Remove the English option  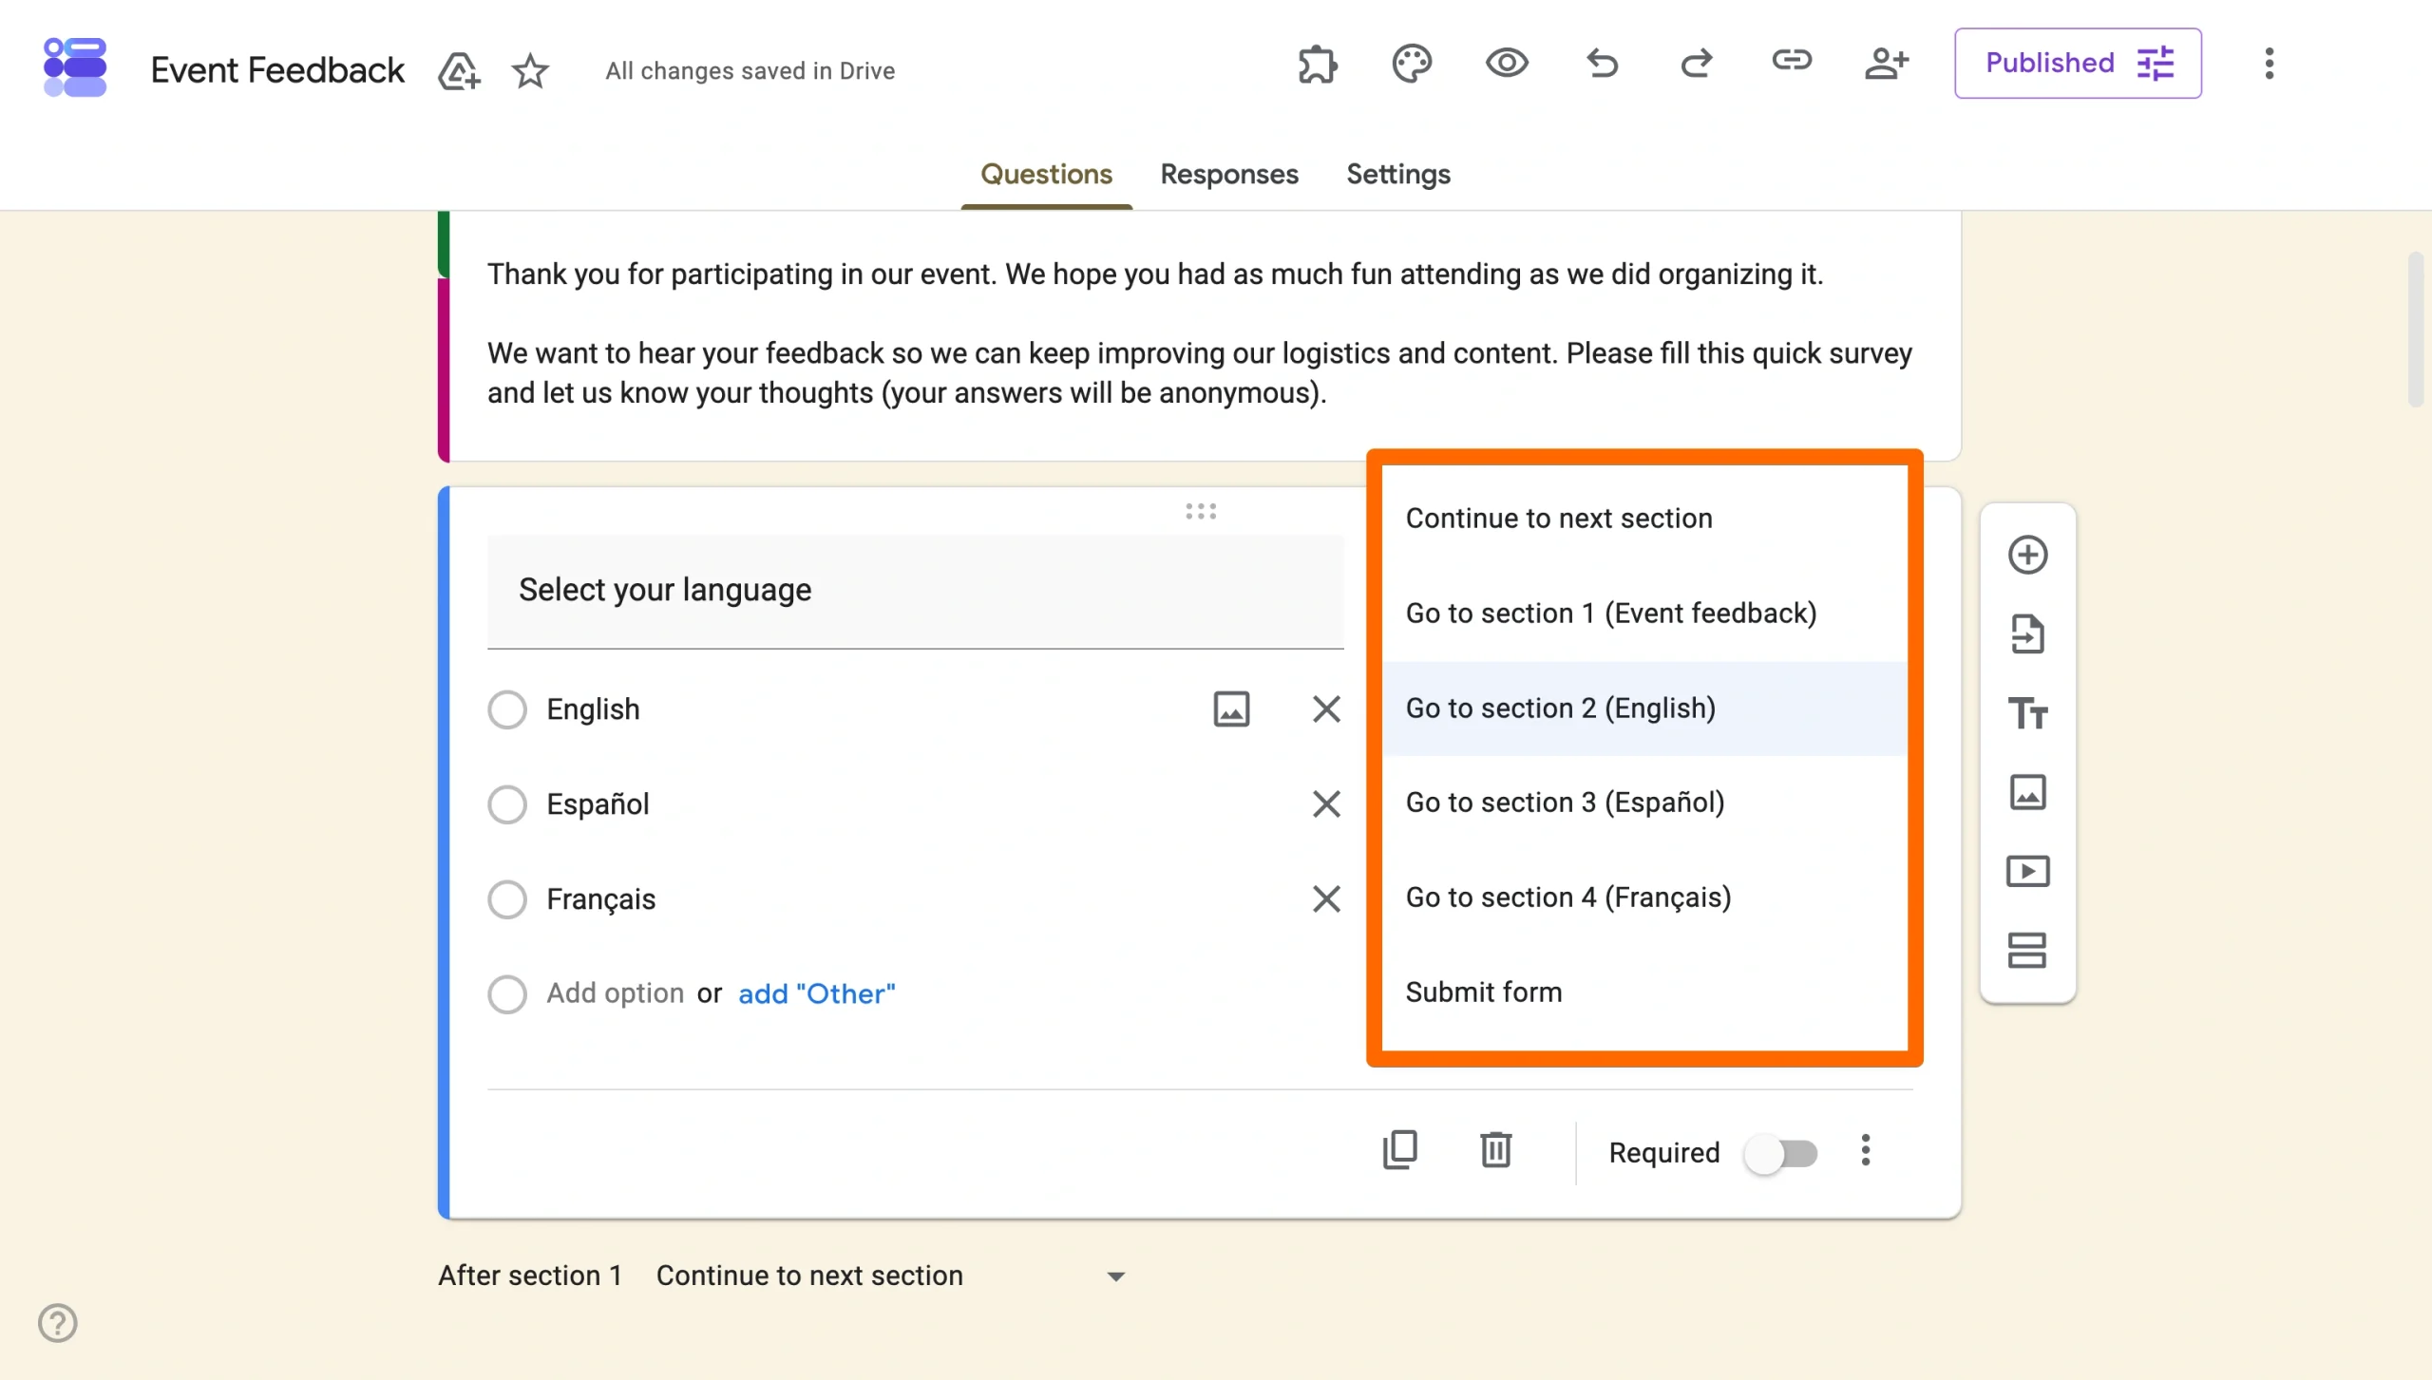coord(1326,709)
